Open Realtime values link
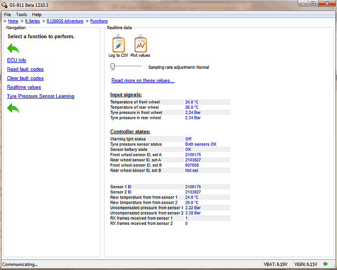This screenshot has width=337, height=270. pyautogui.click(x=24, y=87)
